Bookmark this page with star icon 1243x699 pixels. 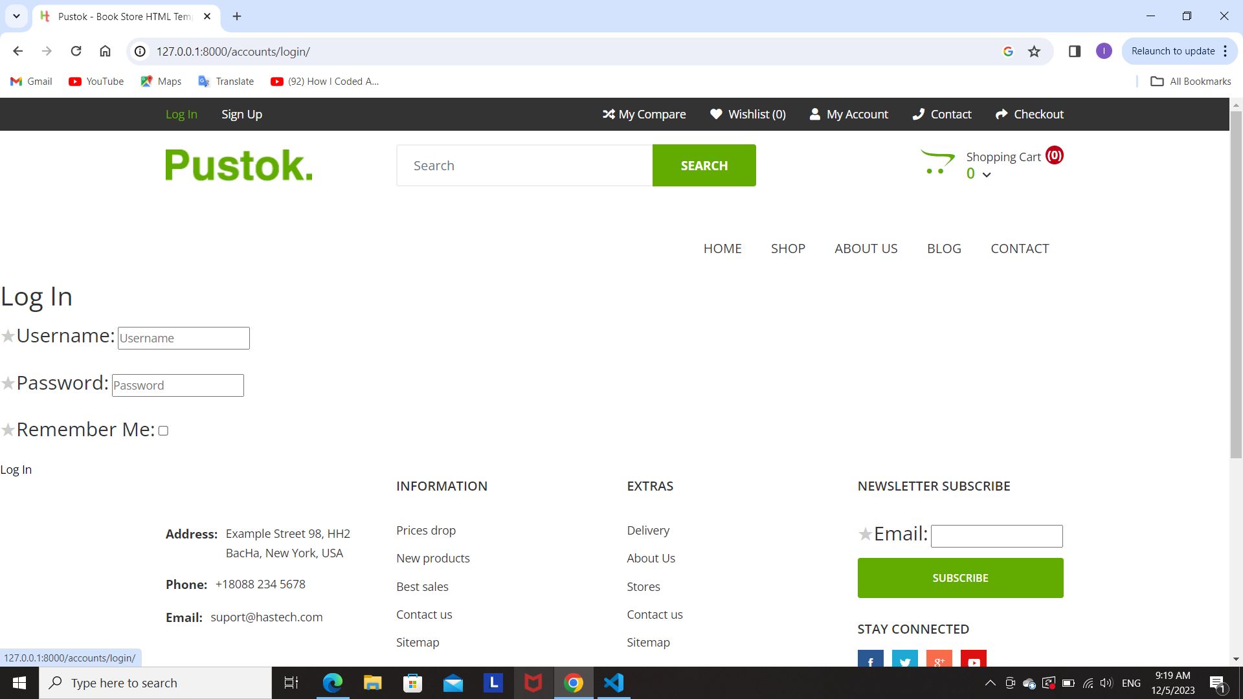(1034, 52)
